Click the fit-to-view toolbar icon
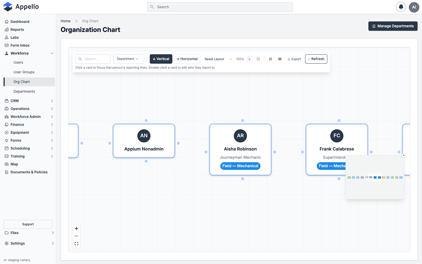 258,59
